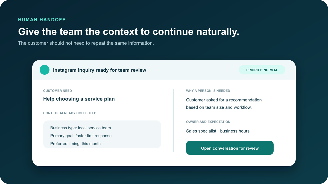Click Help choosing a service plan

[x=79, y=99]
